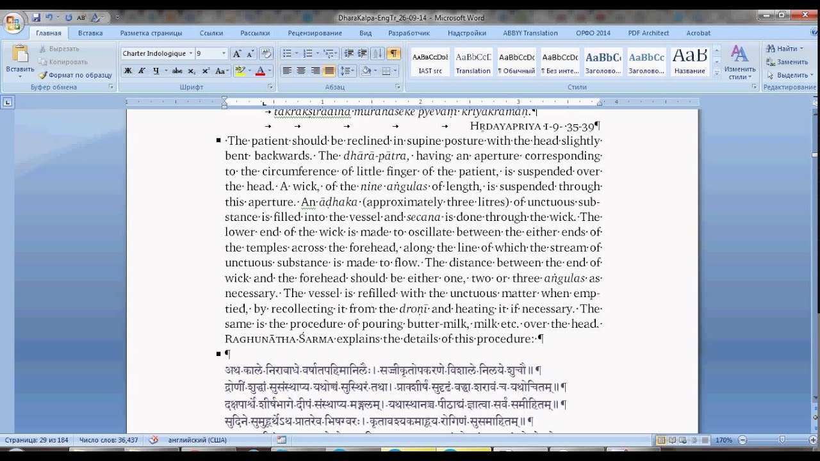Image resolution: width=820 pixels, height=461 pixels.
Task: Open the Change Case (Aa) dropdown
Action: click(x=222, y=71)
